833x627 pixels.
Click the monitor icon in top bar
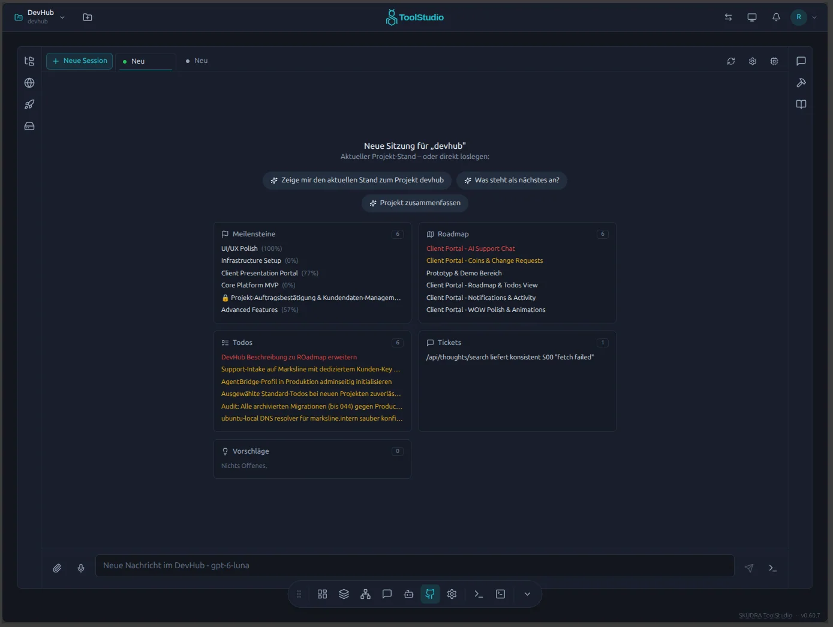752,17
